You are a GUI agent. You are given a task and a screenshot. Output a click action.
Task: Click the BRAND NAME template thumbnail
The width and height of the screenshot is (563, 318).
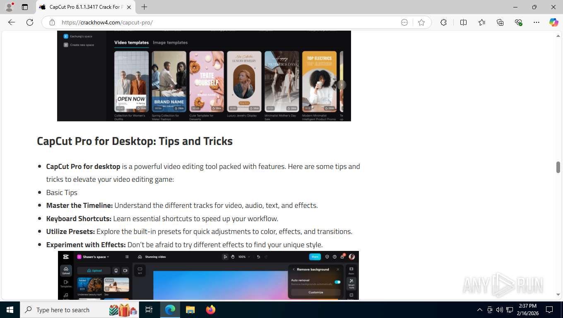tap(169, 82)
